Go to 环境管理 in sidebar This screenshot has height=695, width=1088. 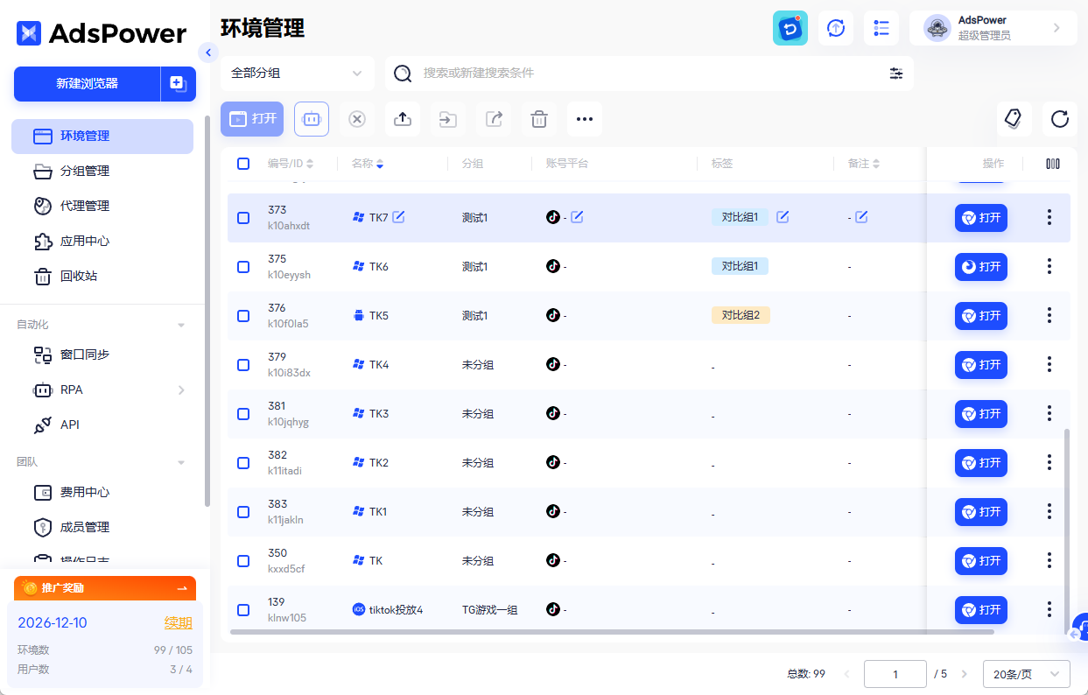point(102,137)
